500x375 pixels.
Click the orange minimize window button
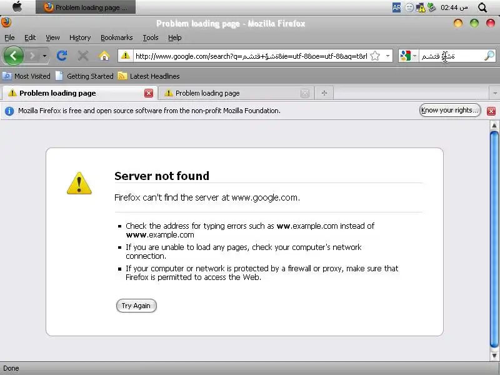click(458, 23)
